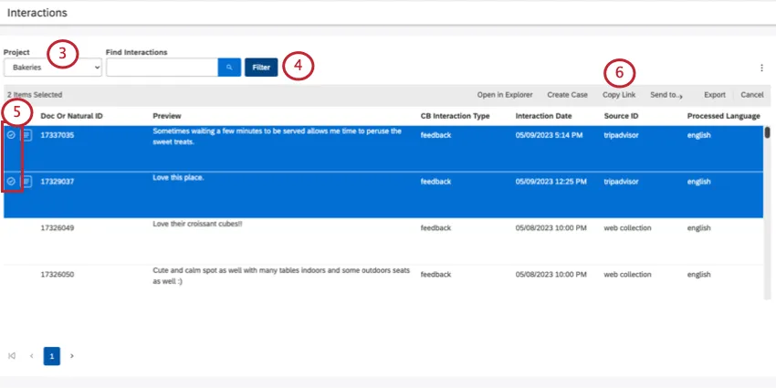Click Copy Link
The width and height of the screenshot is (776, 388).
[619, 95]
